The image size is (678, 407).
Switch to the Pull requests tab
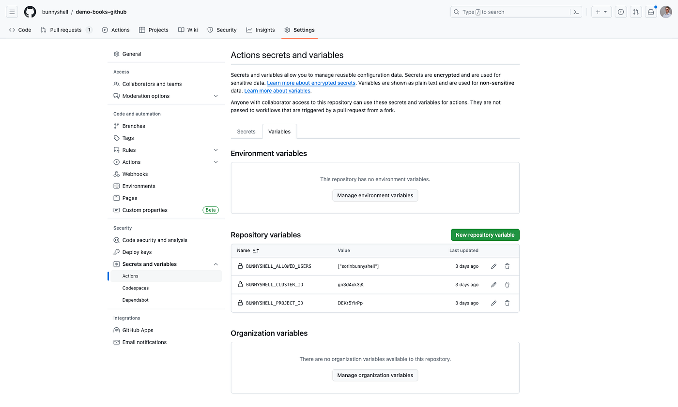66,30
